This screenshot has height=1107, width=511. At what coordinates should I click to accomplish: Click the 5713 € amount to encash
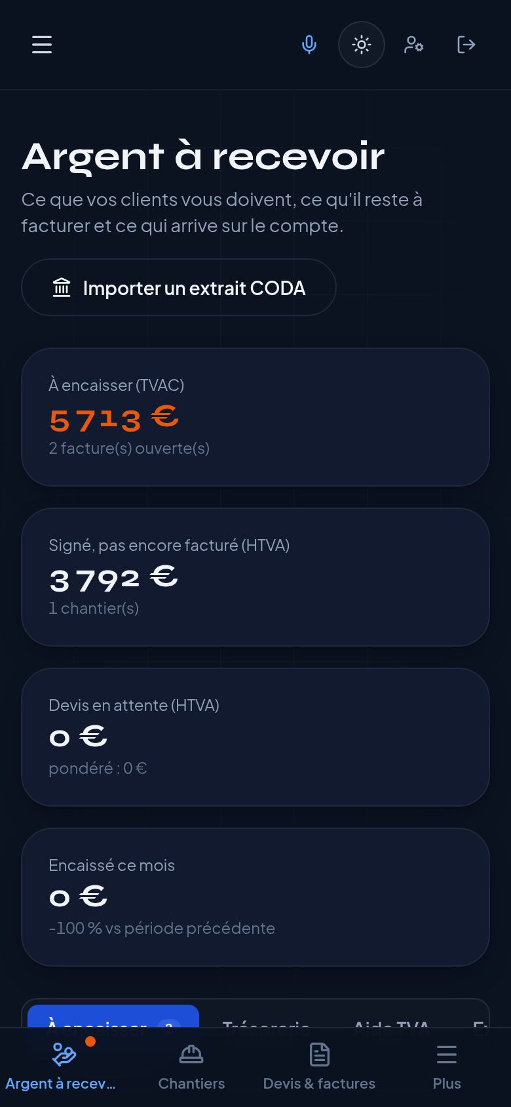pos(114,418)
